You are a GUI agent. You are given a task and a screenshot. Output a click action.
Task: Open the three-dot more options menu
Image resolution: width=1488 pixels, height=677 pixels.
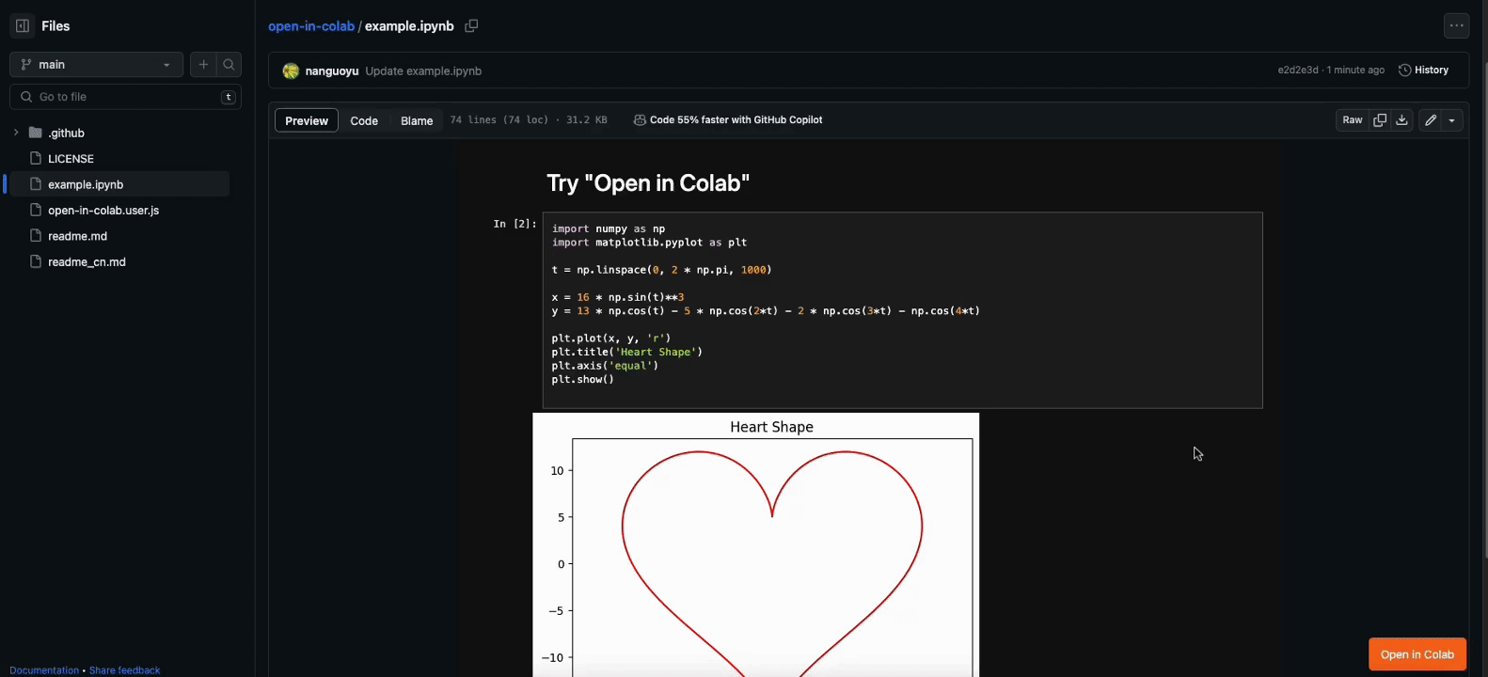click(1456, 26)
